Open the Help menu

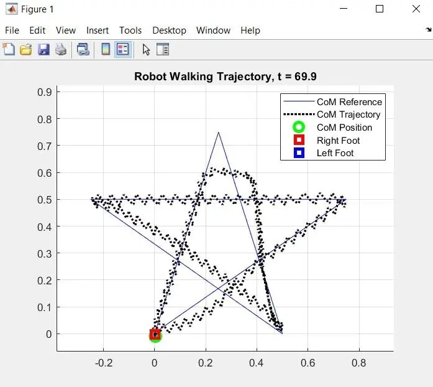[250, 30]
